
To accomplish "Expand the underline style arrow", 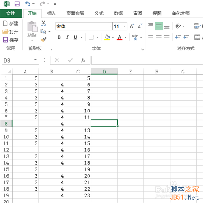I will pos(82,37).
